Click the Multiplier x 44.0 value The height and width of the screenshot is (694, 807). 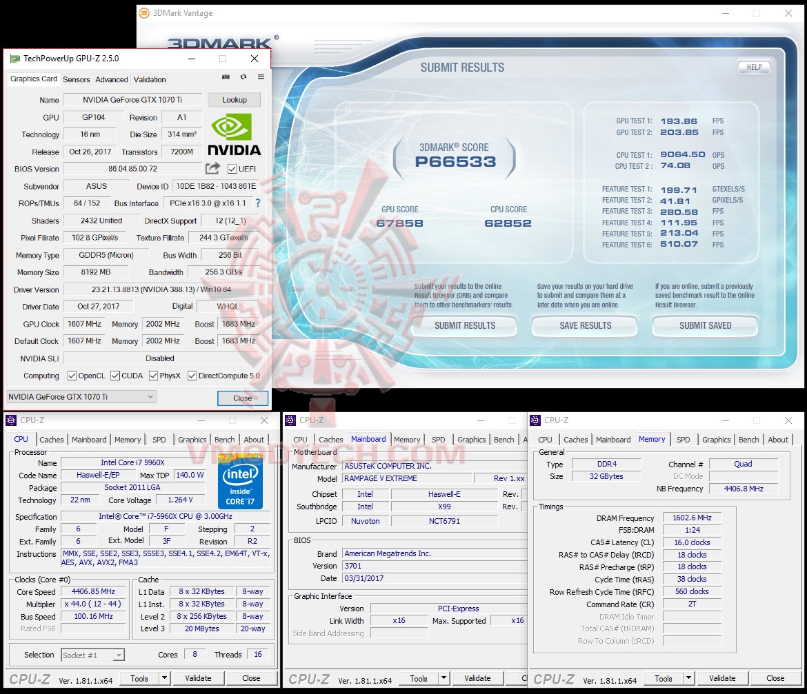pos(93,604)
